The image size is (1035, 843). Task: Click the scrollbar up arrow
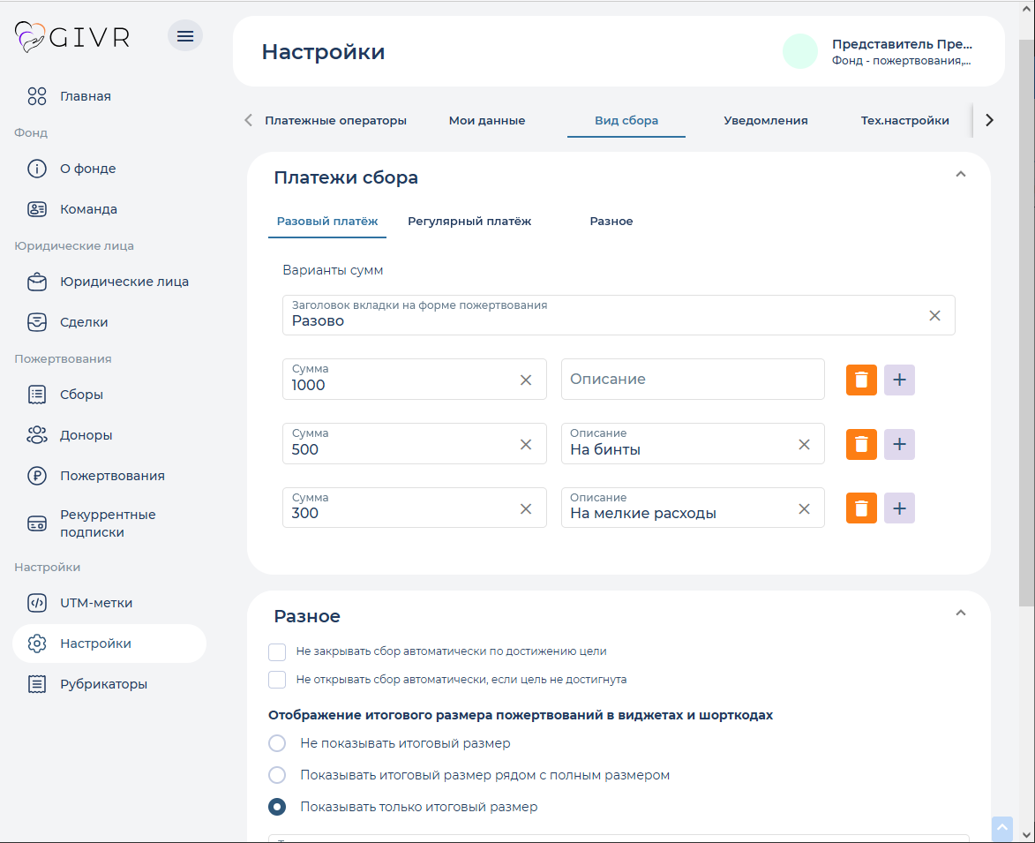[x=1026, y=9]
